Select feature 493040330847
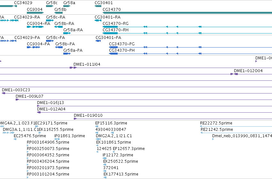 pyautogui.click(x=111, y=130)
